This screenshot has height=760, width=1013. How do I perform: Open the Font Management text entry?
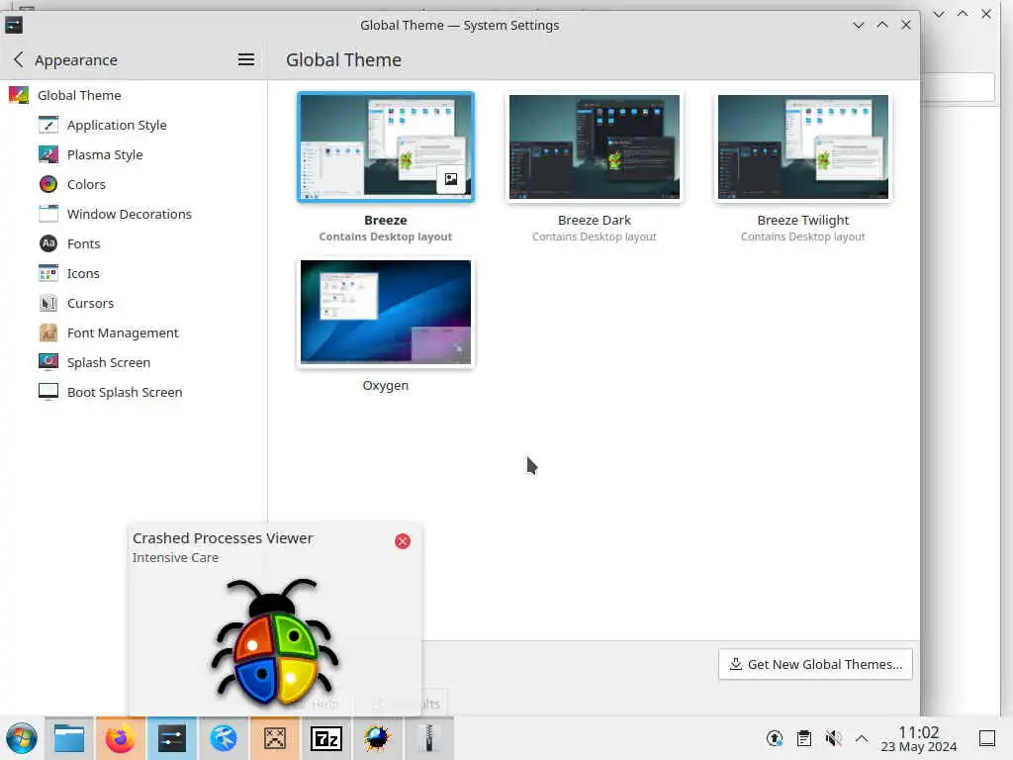click(123, 332)
